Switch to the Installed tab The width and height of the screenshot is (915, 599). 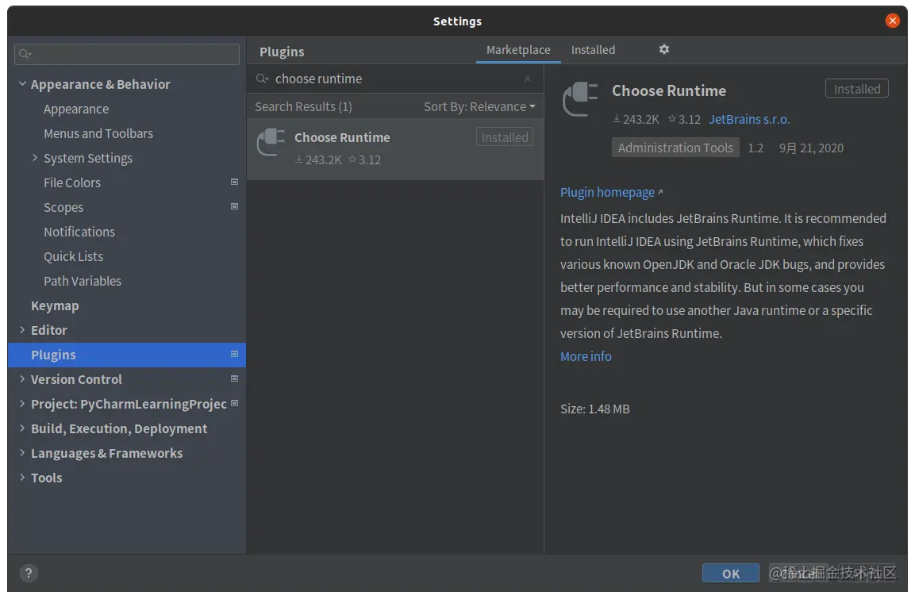pyautogui.click(x=593, y=50)
